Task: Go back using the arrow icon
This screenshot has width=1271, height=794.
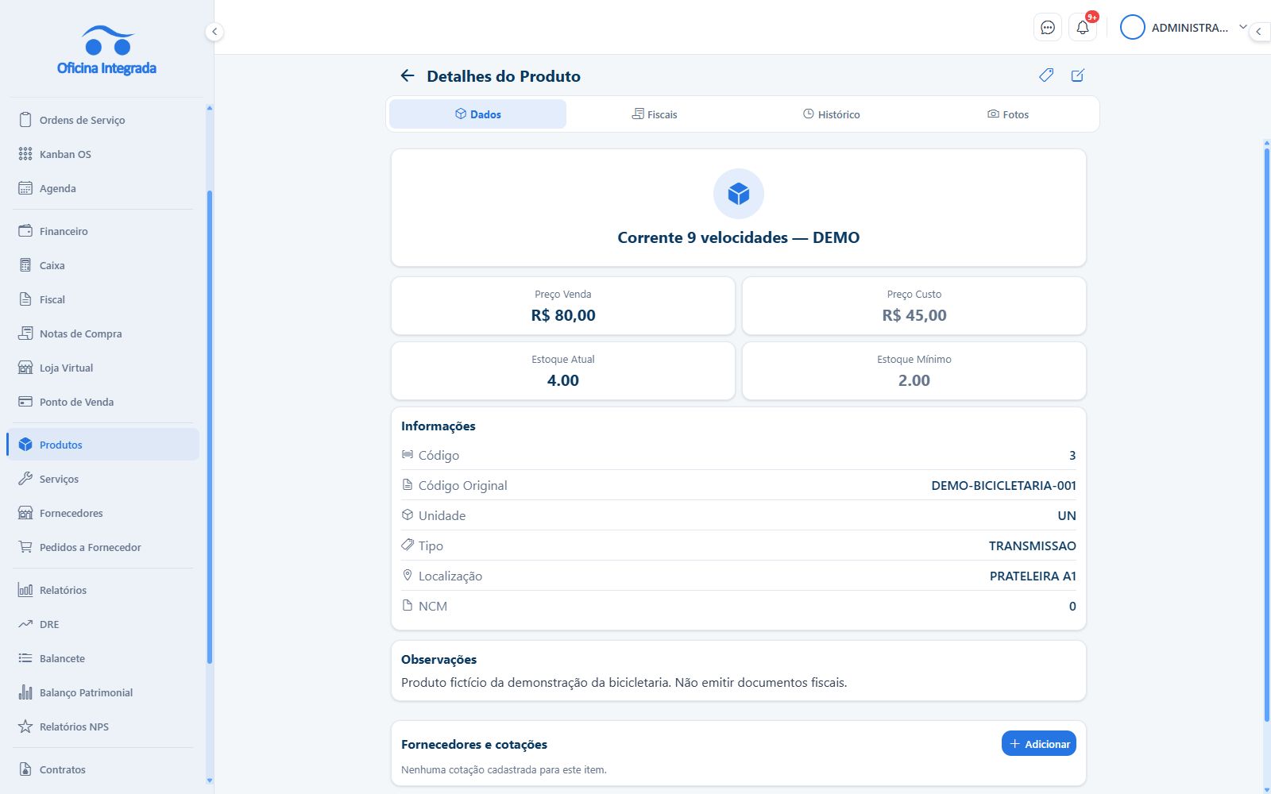Action: pos(408,75)
